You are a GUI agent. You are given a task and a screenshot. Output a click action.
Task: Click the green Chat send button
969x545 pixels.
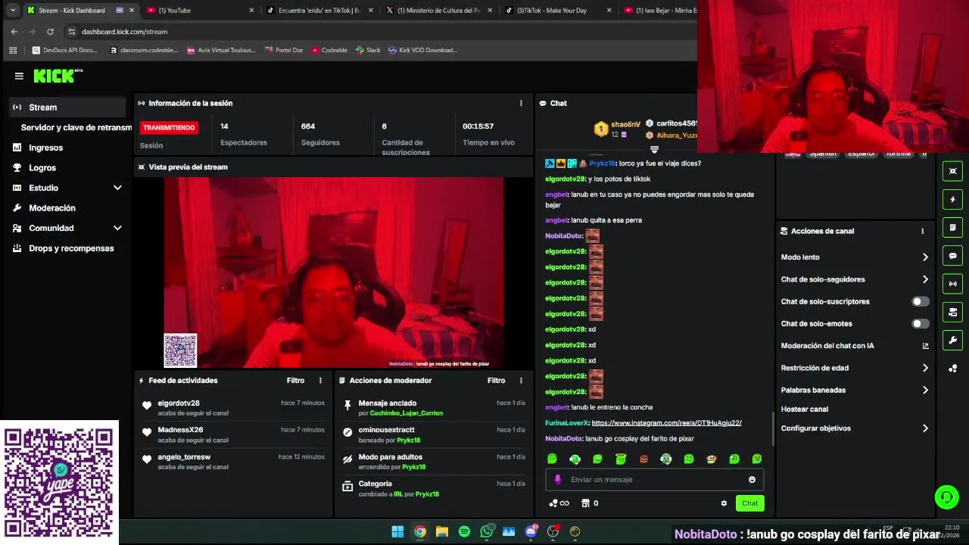point(749,503)
